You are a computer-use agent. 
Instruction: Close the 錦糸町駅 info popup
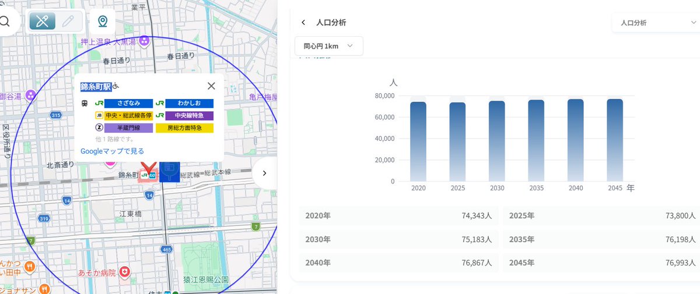[211, 86]
